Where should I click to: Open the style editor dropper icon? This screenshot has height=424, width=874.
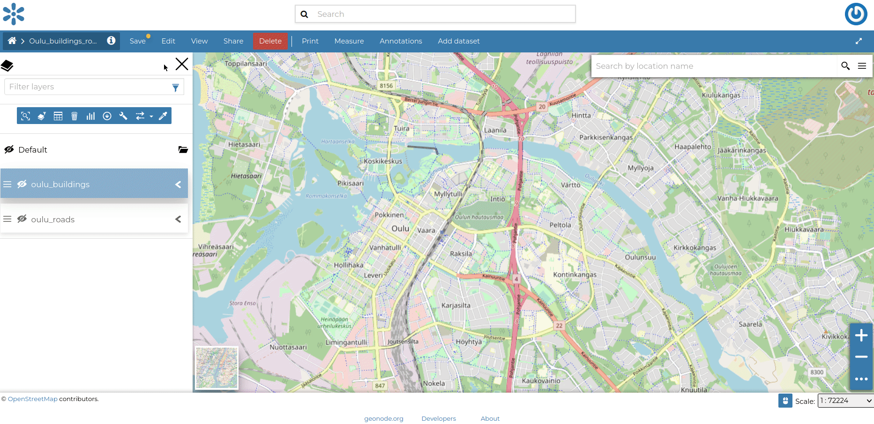tap(163, 116)
